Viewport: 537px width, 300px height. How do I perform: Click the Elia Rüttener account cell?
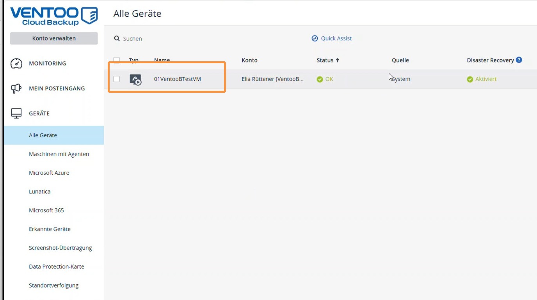pyautogui.click(x=273, y=79)
